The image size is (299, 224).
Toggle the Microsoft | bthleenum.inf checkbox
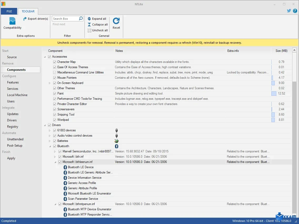click(x=60, y=162)
